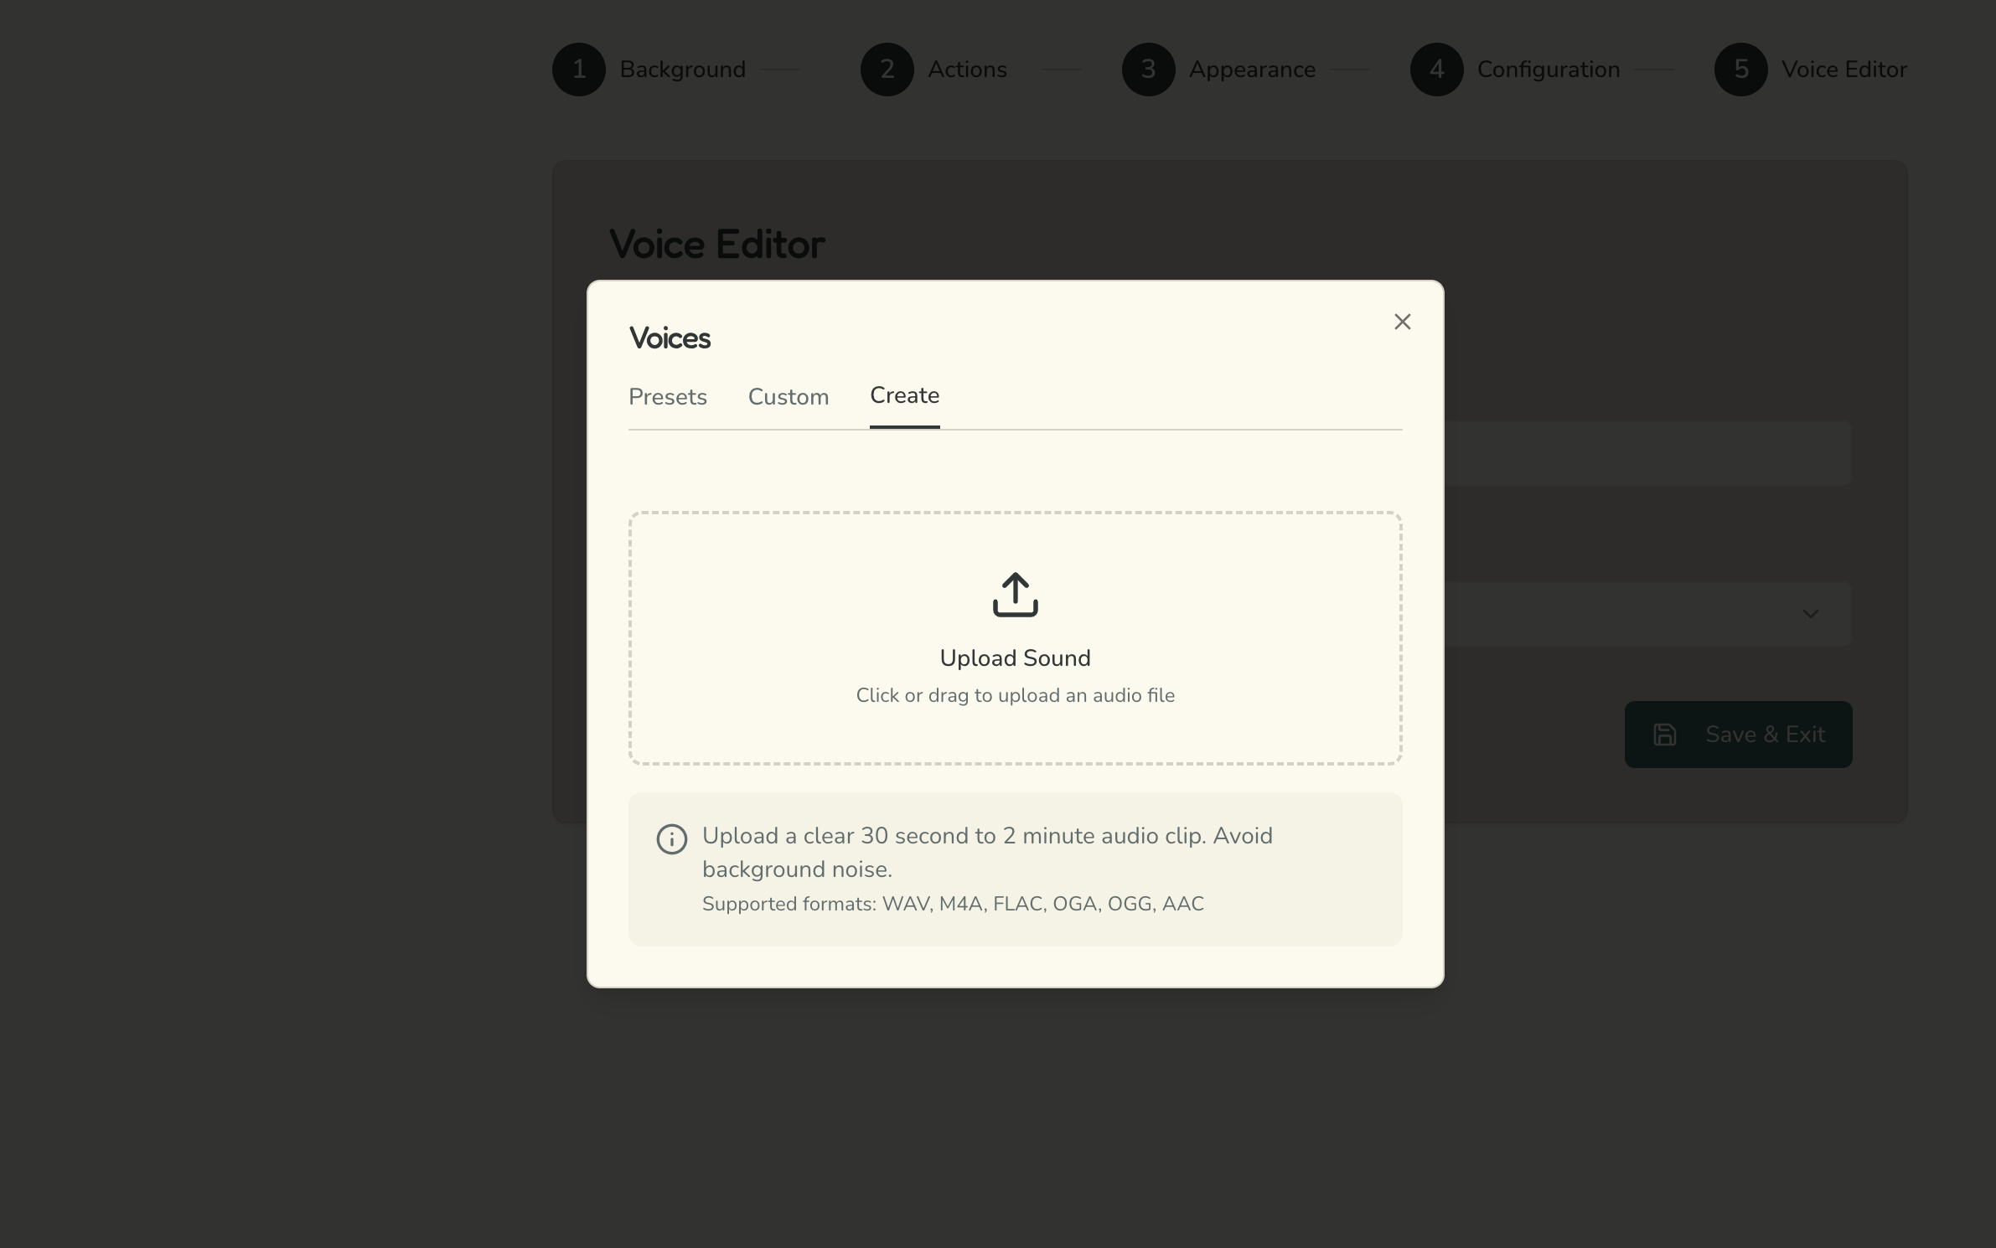Switch to the Presets tab
The height and width of the screenshot is (1248, 1996).
point(667,397)
